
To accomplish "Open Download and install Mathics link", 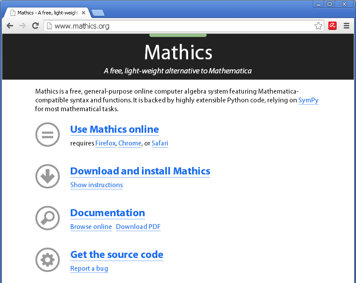I will pos(140,171).
